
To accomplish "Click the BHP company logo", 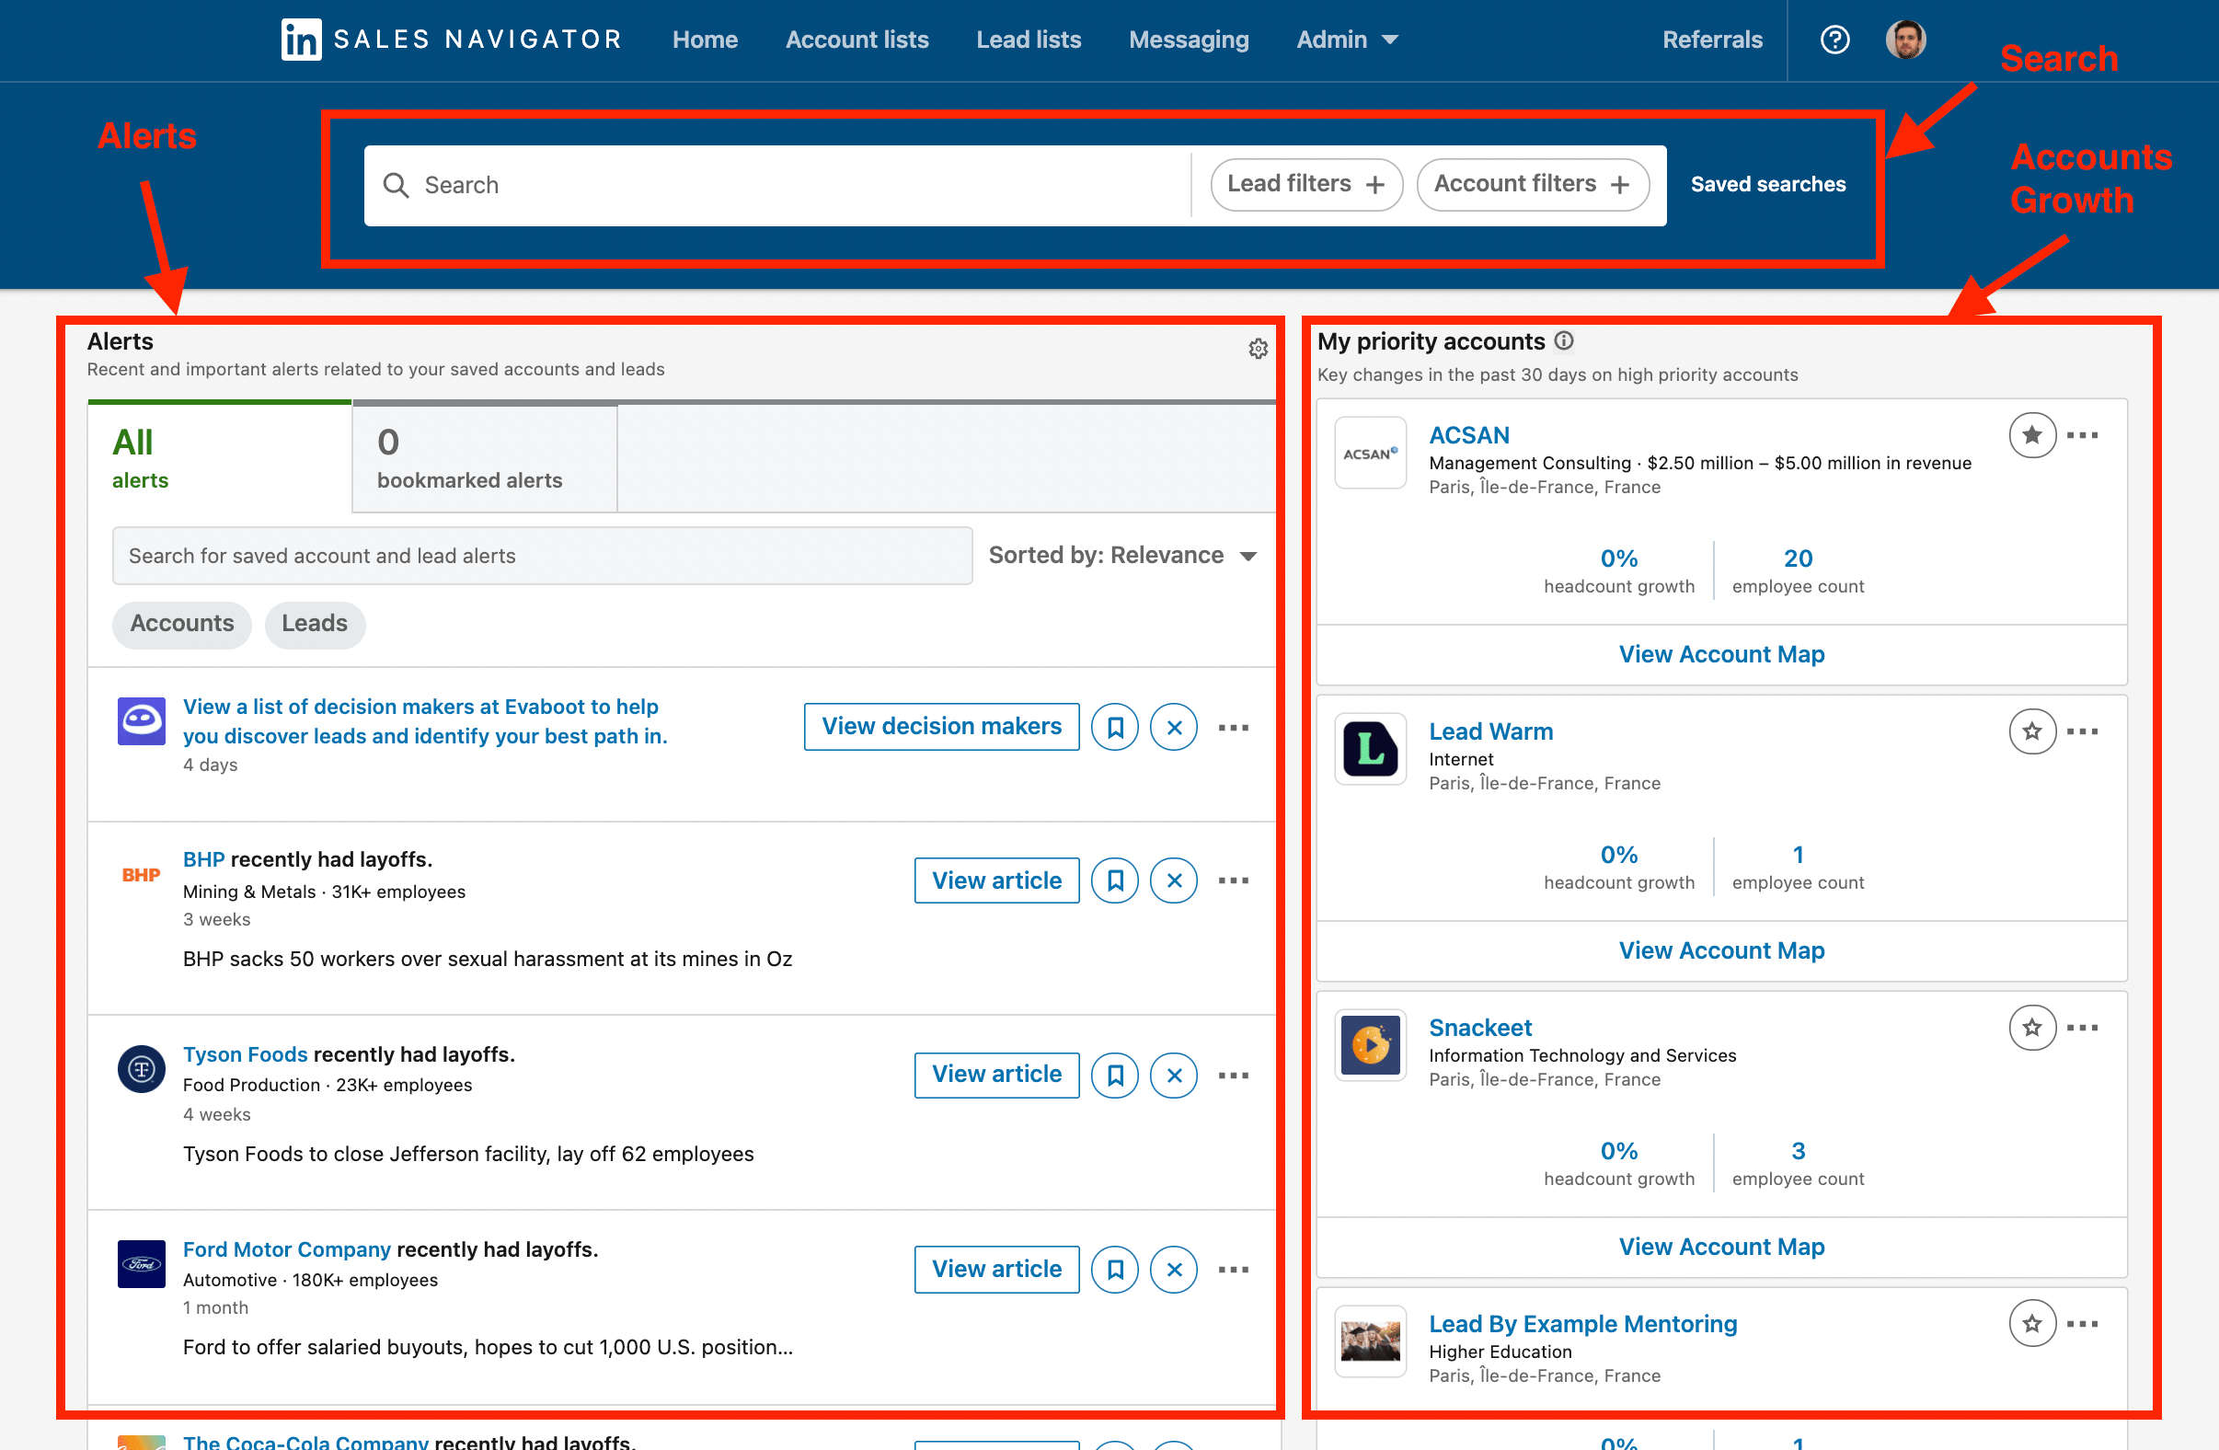I will pos(141,875).
